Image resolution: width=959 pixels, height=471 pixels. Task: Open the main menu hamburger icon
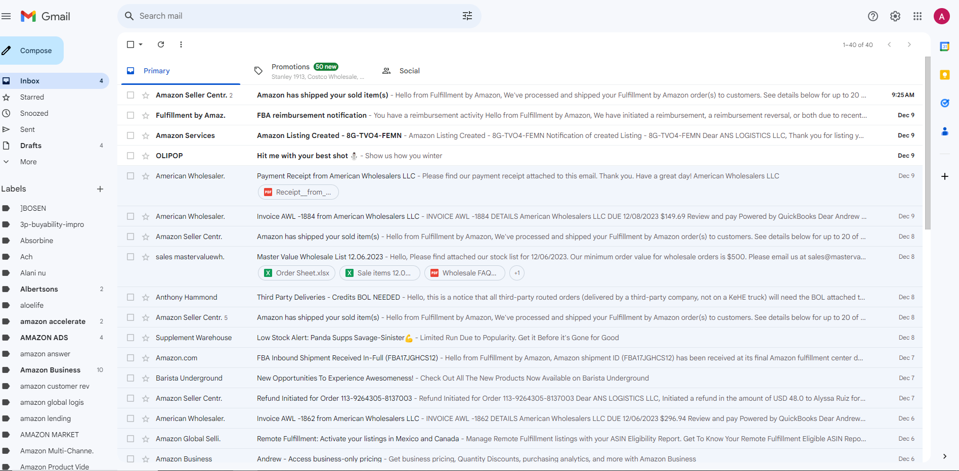pos(6,16)
